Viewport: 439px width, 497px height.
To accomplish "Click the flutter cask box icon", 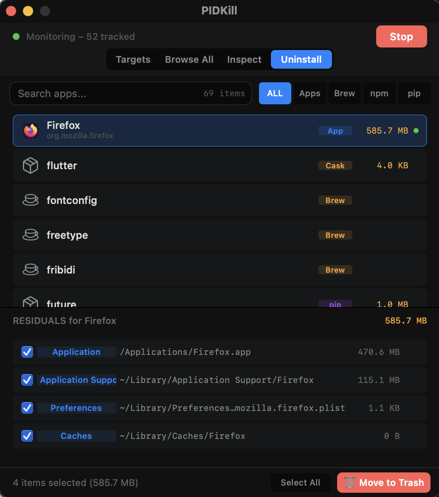I will coord(30,166).
